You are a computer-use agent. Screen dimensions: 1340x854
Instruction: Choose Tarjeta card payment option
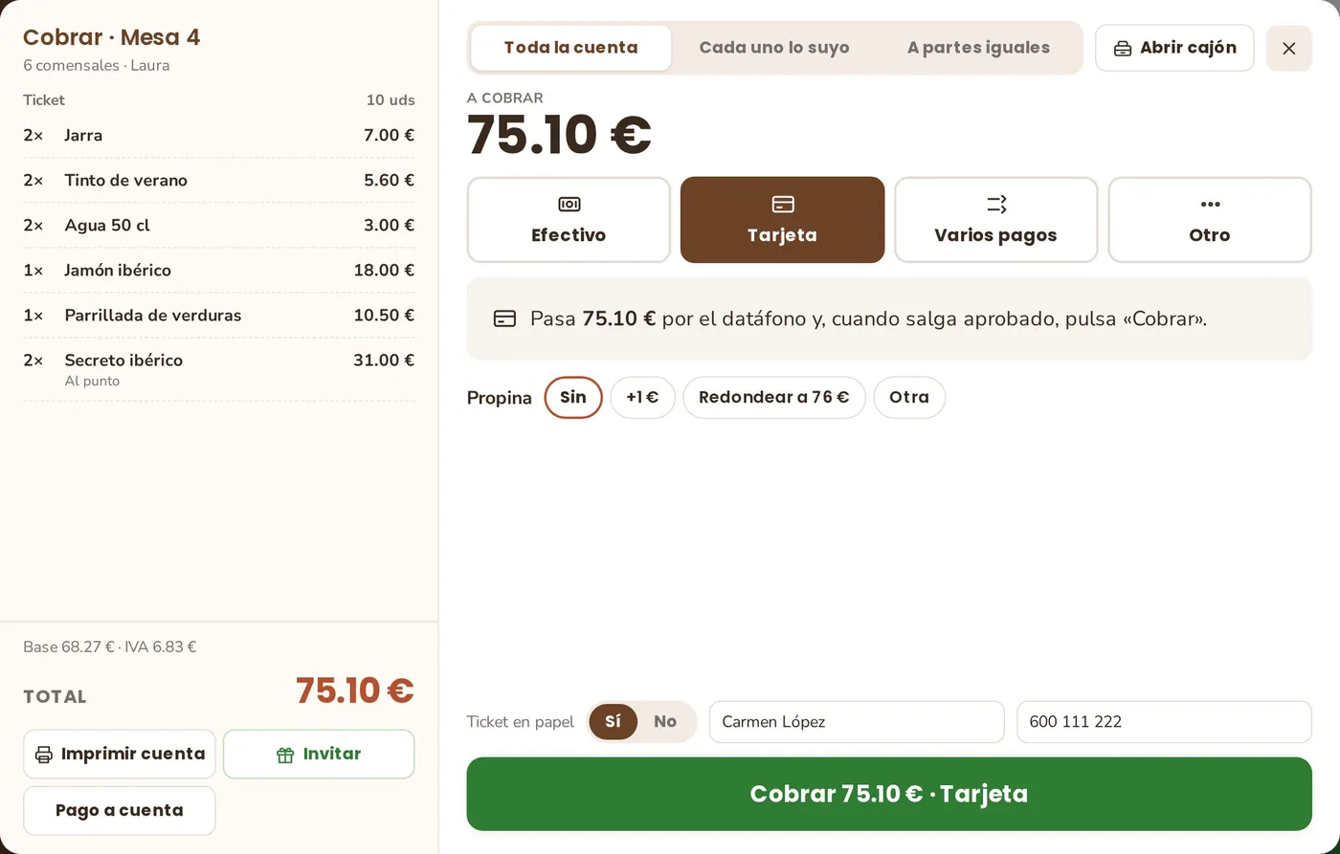pyautogui.click(x=782, y=220)
